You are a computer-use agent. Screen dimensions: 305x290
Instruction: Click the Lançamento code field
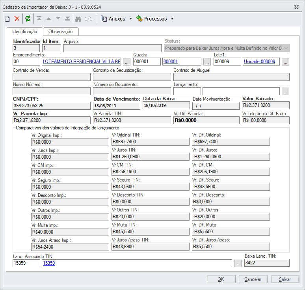[187, 91]
